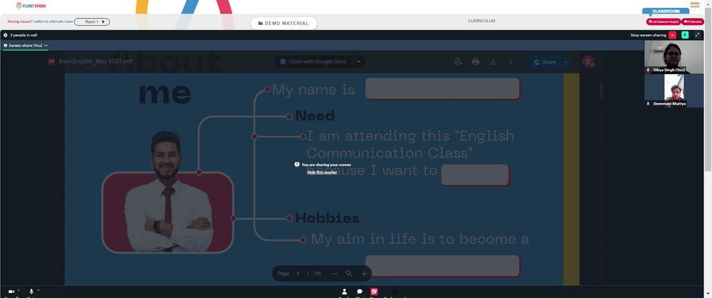Viewport: 712px width, 298px height.
Task: Expand Share dropdown arrow
Action: pos(566,62)
